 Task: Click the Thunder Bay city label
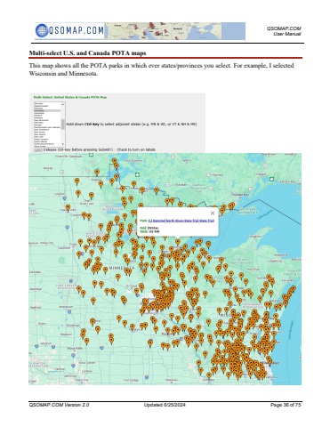click(240, 195)
